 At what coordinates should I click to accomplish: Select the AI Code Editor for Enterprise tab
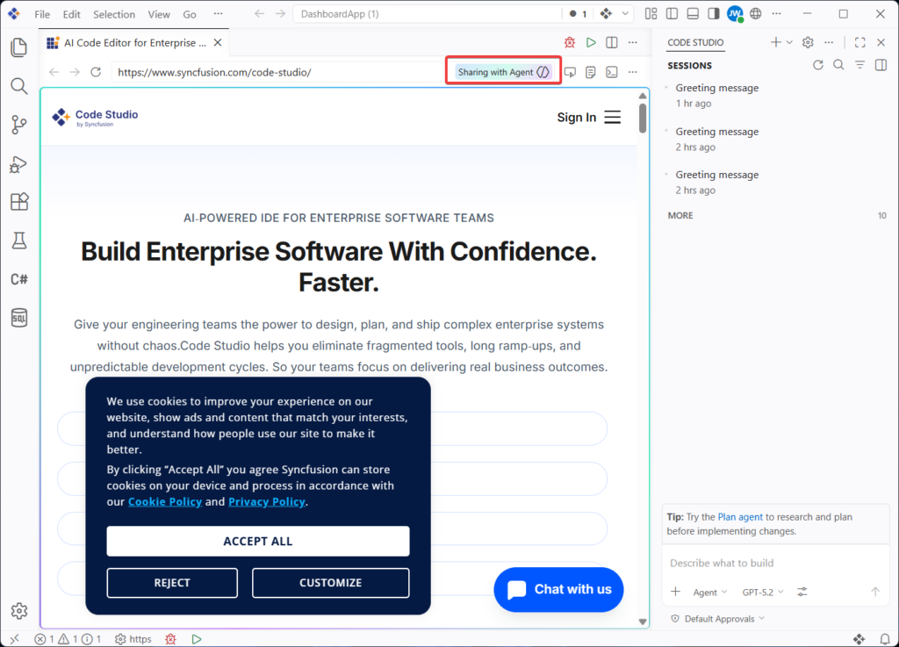coord(134,43)
